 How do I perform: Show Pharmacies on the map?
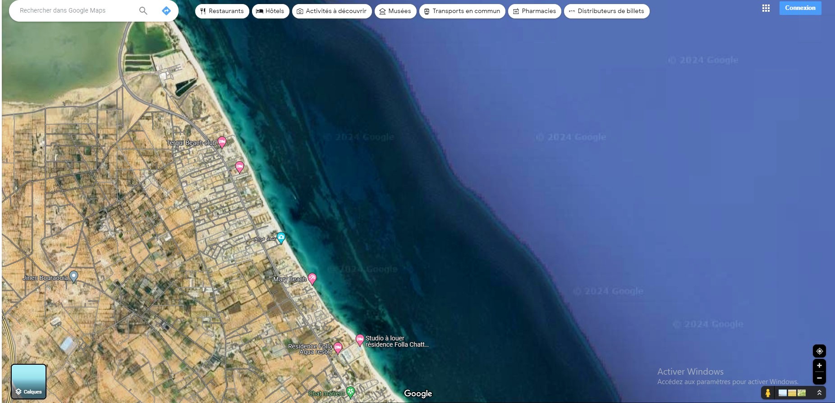pyautogui.click(x=534, y=11)
